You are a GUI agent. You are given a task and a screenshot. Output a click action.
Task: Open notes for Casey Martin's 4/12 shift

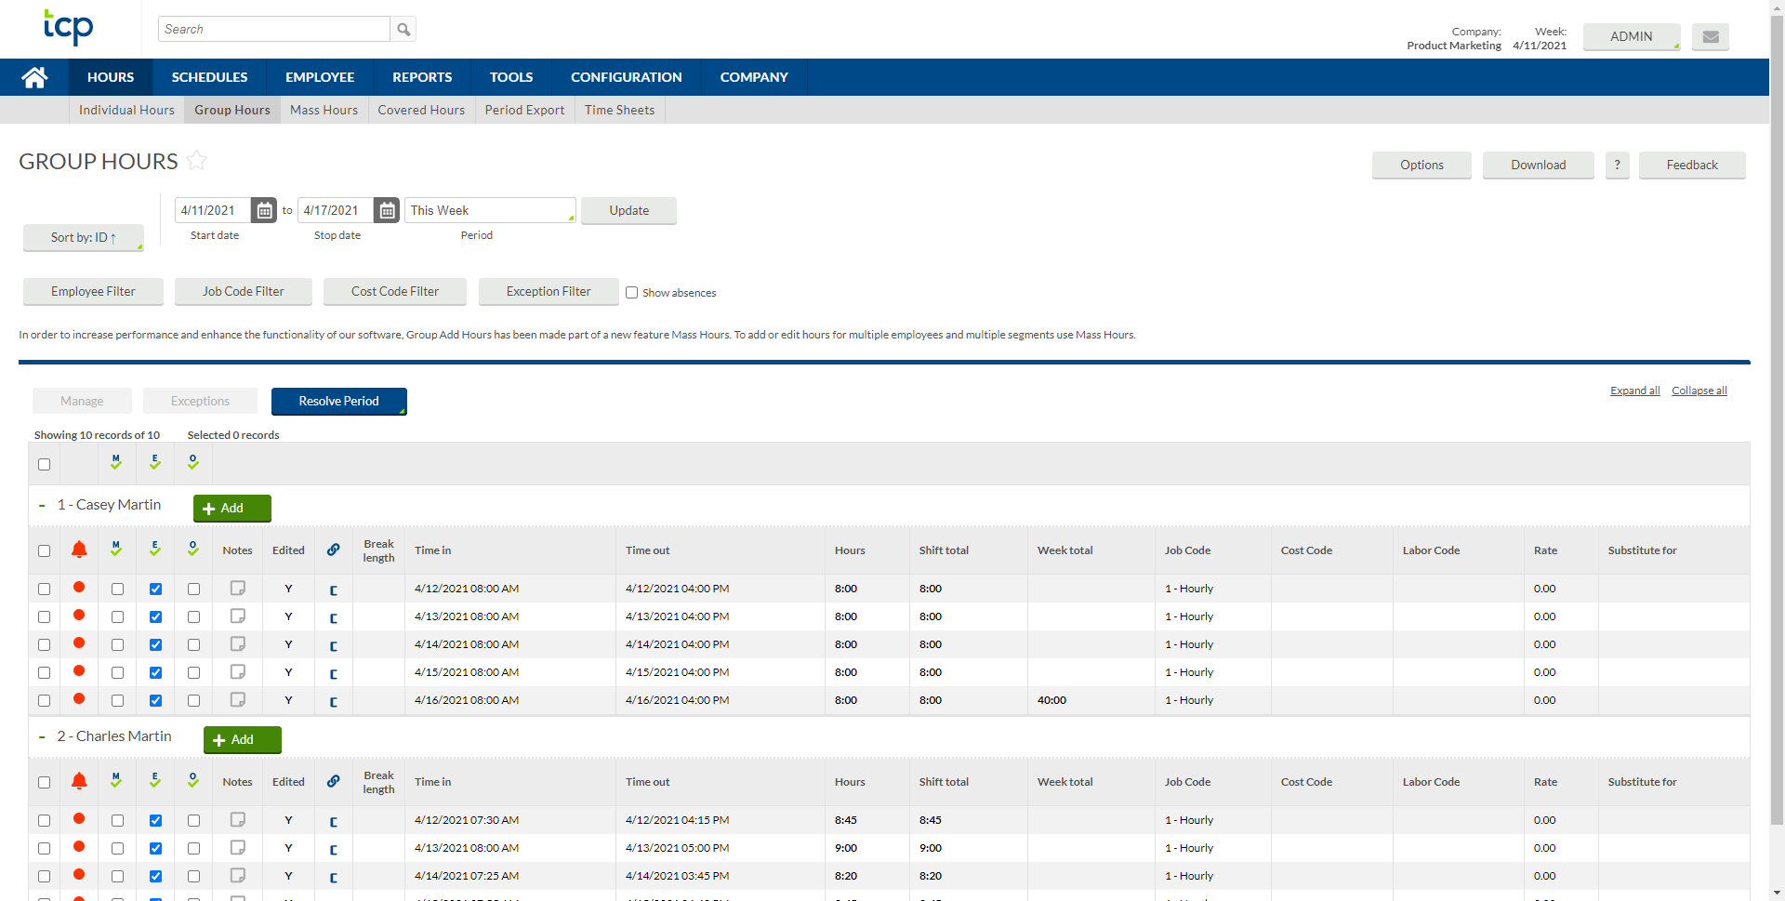[237, 588]
